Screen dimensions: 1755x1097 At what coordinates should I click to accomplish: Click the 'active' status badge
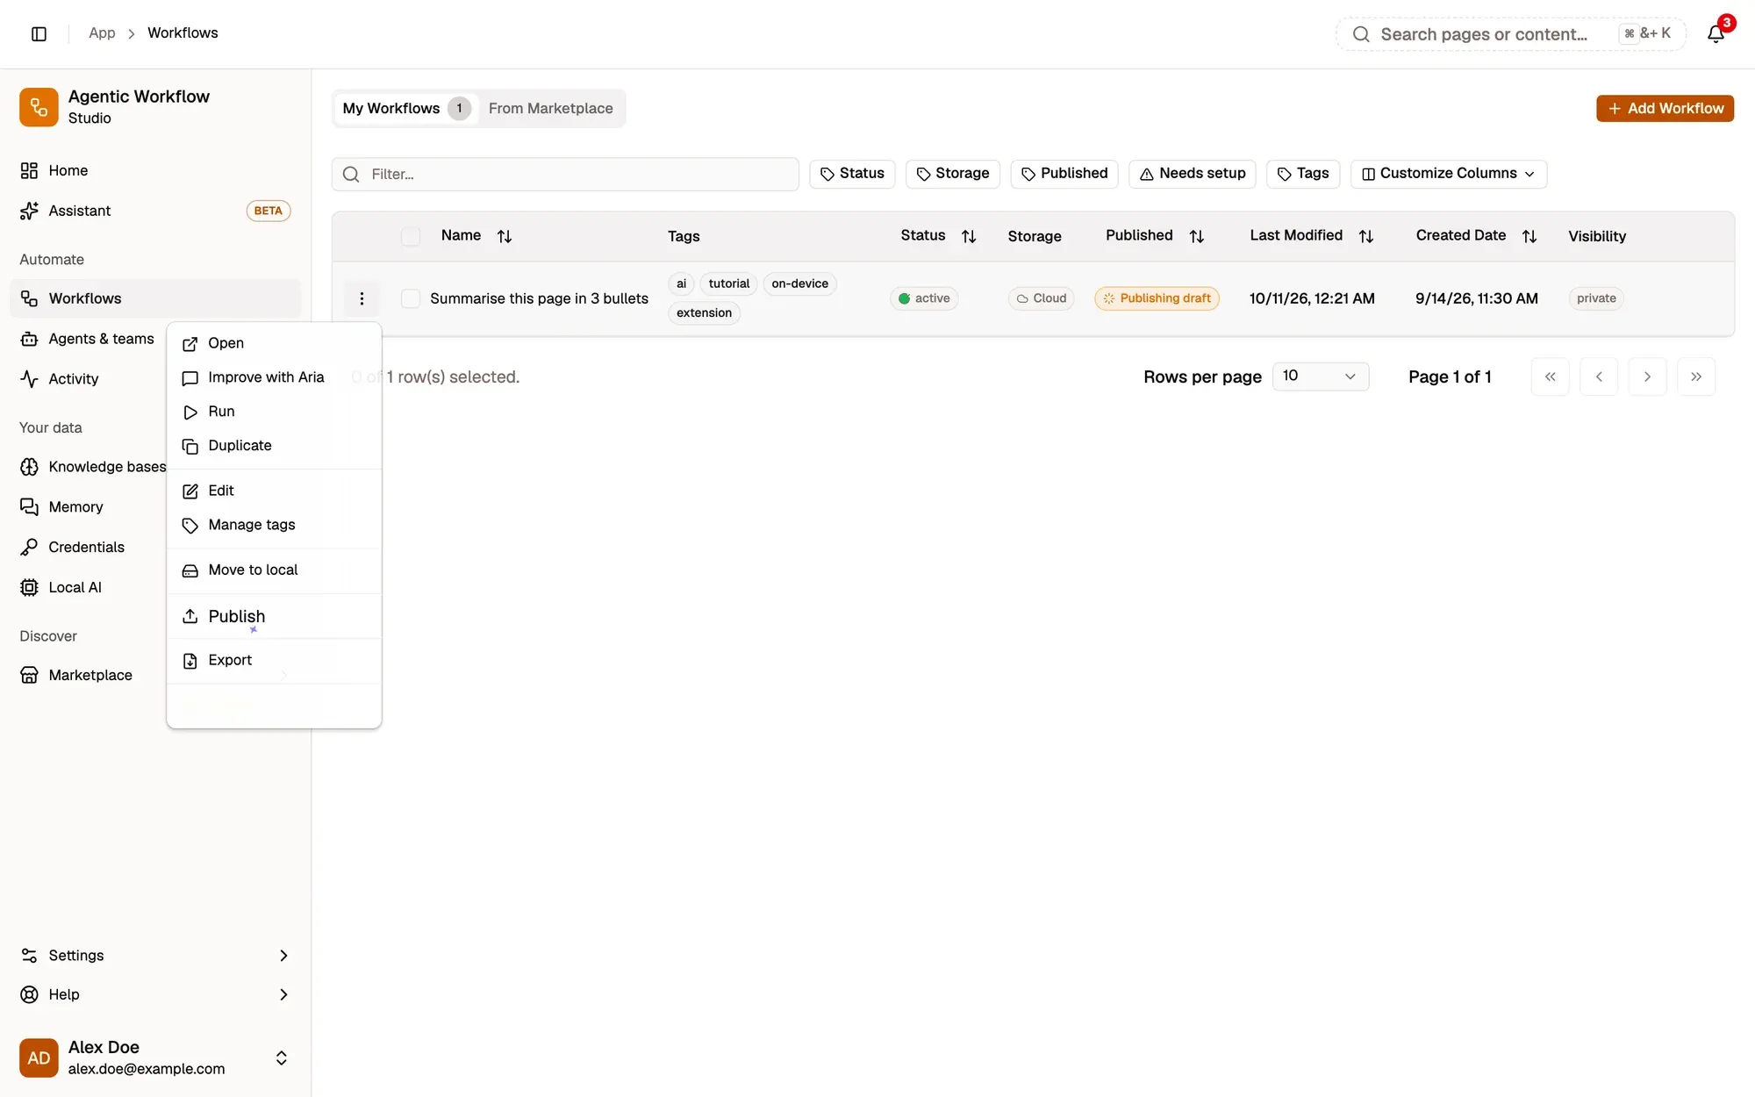(x=924, y=298)
